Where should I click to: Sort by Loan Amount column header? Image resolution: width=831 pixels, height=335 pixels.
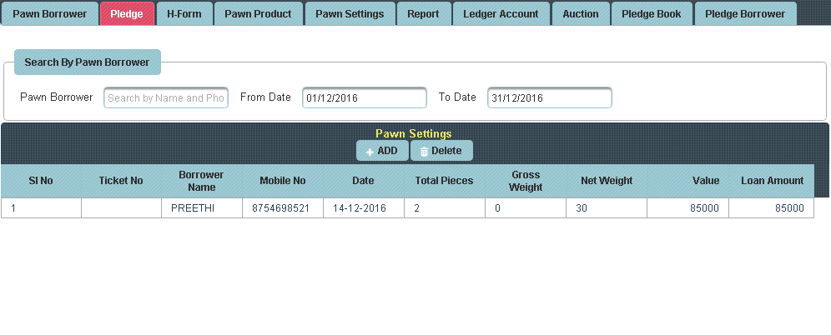(772, 181)
